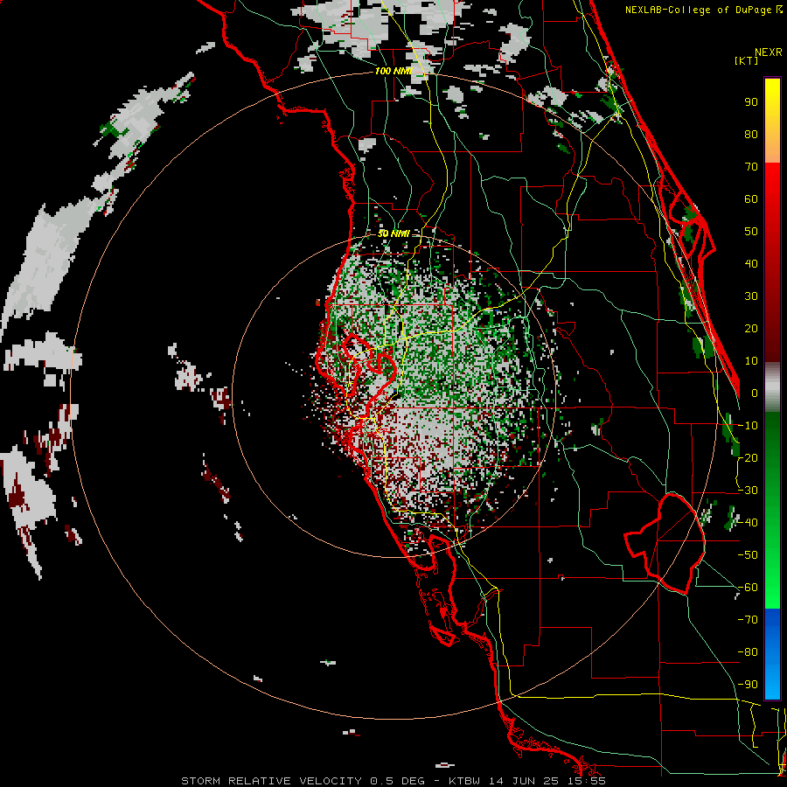The image size is (787, 787).
Task: Click the -60 value on the velocity scale
Action: tap(748, 588)
